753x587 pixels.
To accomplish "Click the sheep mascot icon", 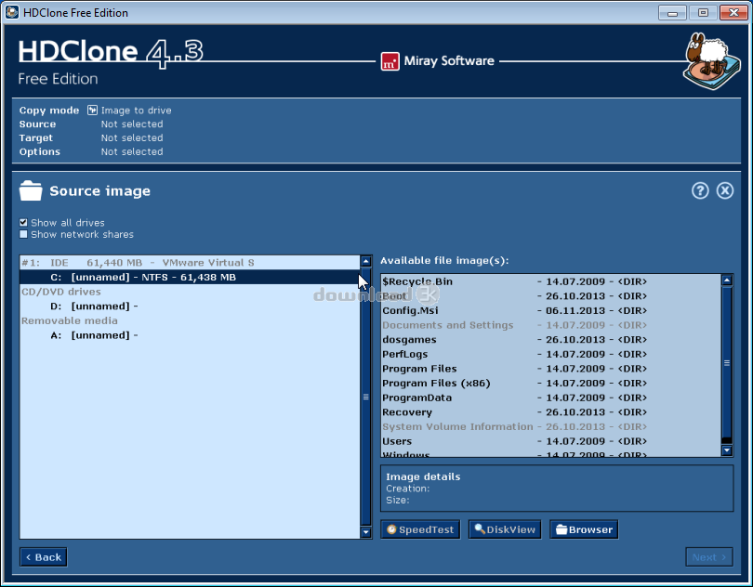I will pyautogui.click(x=711, y=60).
